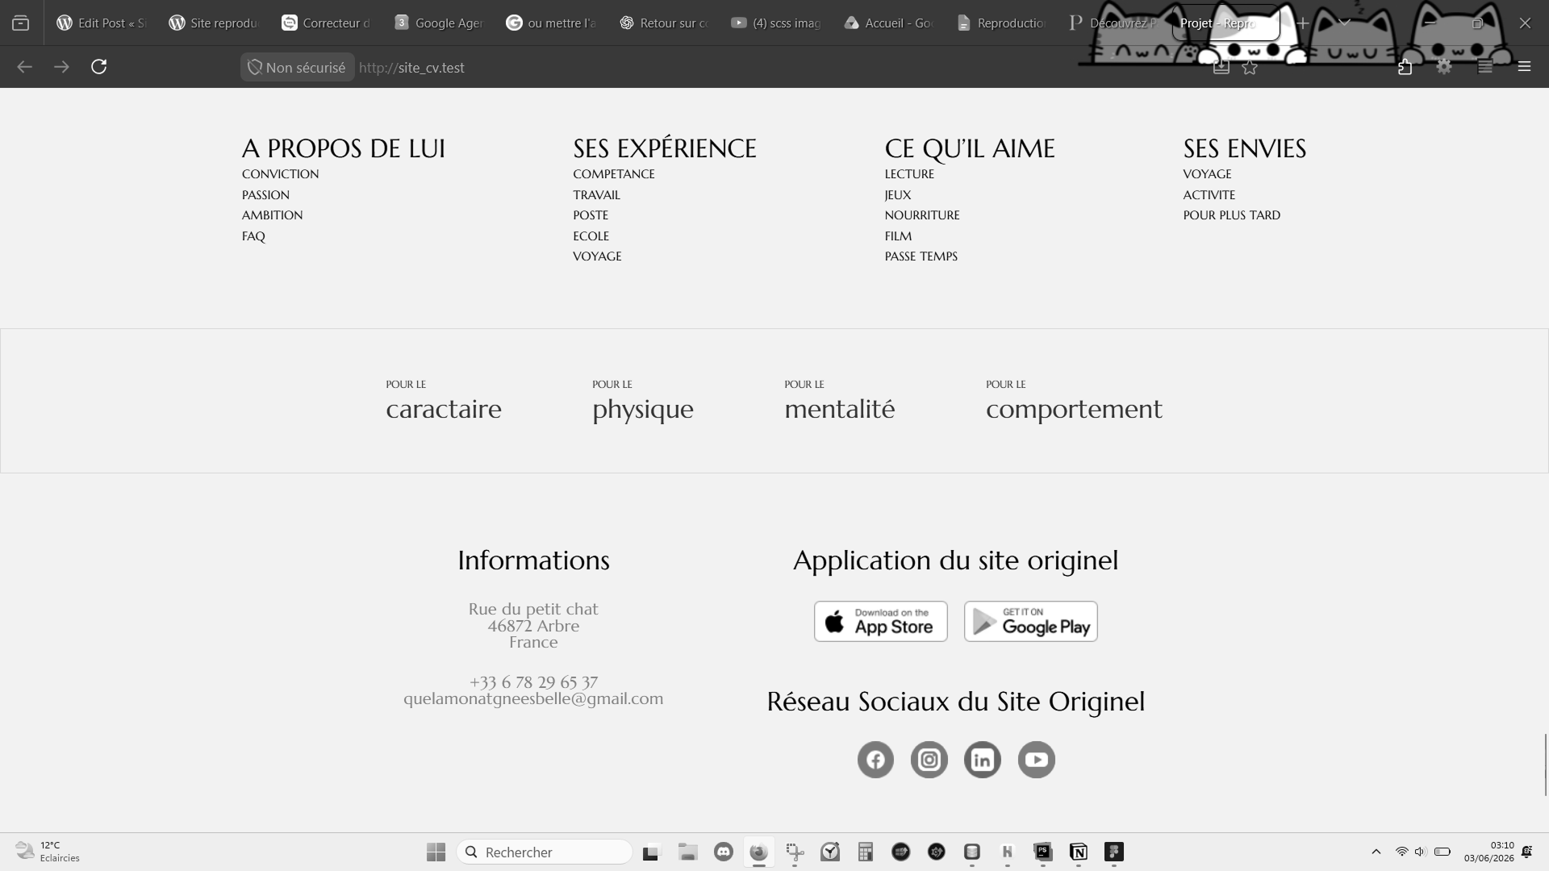Image resolution: width=1549 pixels, height=871 pixels.
Task: Open the FAQ link
Action: [253, 236]
